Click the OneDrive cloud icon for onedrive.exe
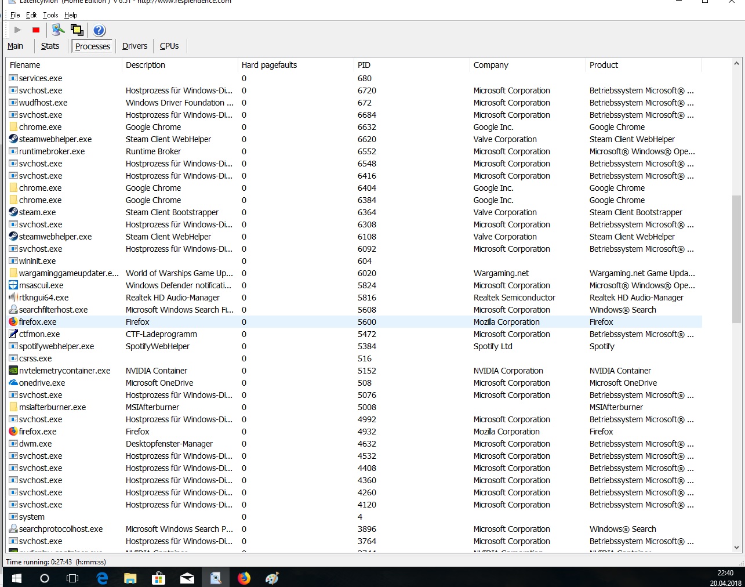The width and height of the screenshot is (745, 587). (13, 383)
